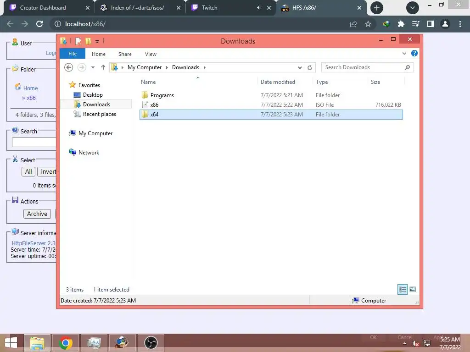Sort files by the Type column

(x=322, y=82)
